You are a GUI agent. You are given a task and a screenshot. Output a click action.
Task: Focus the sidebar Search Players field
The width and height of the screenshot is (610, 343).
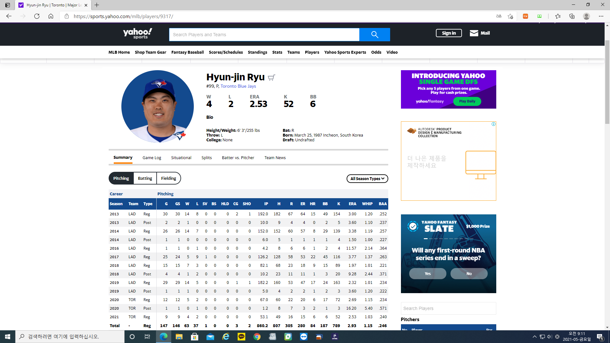tap(448, 308)
